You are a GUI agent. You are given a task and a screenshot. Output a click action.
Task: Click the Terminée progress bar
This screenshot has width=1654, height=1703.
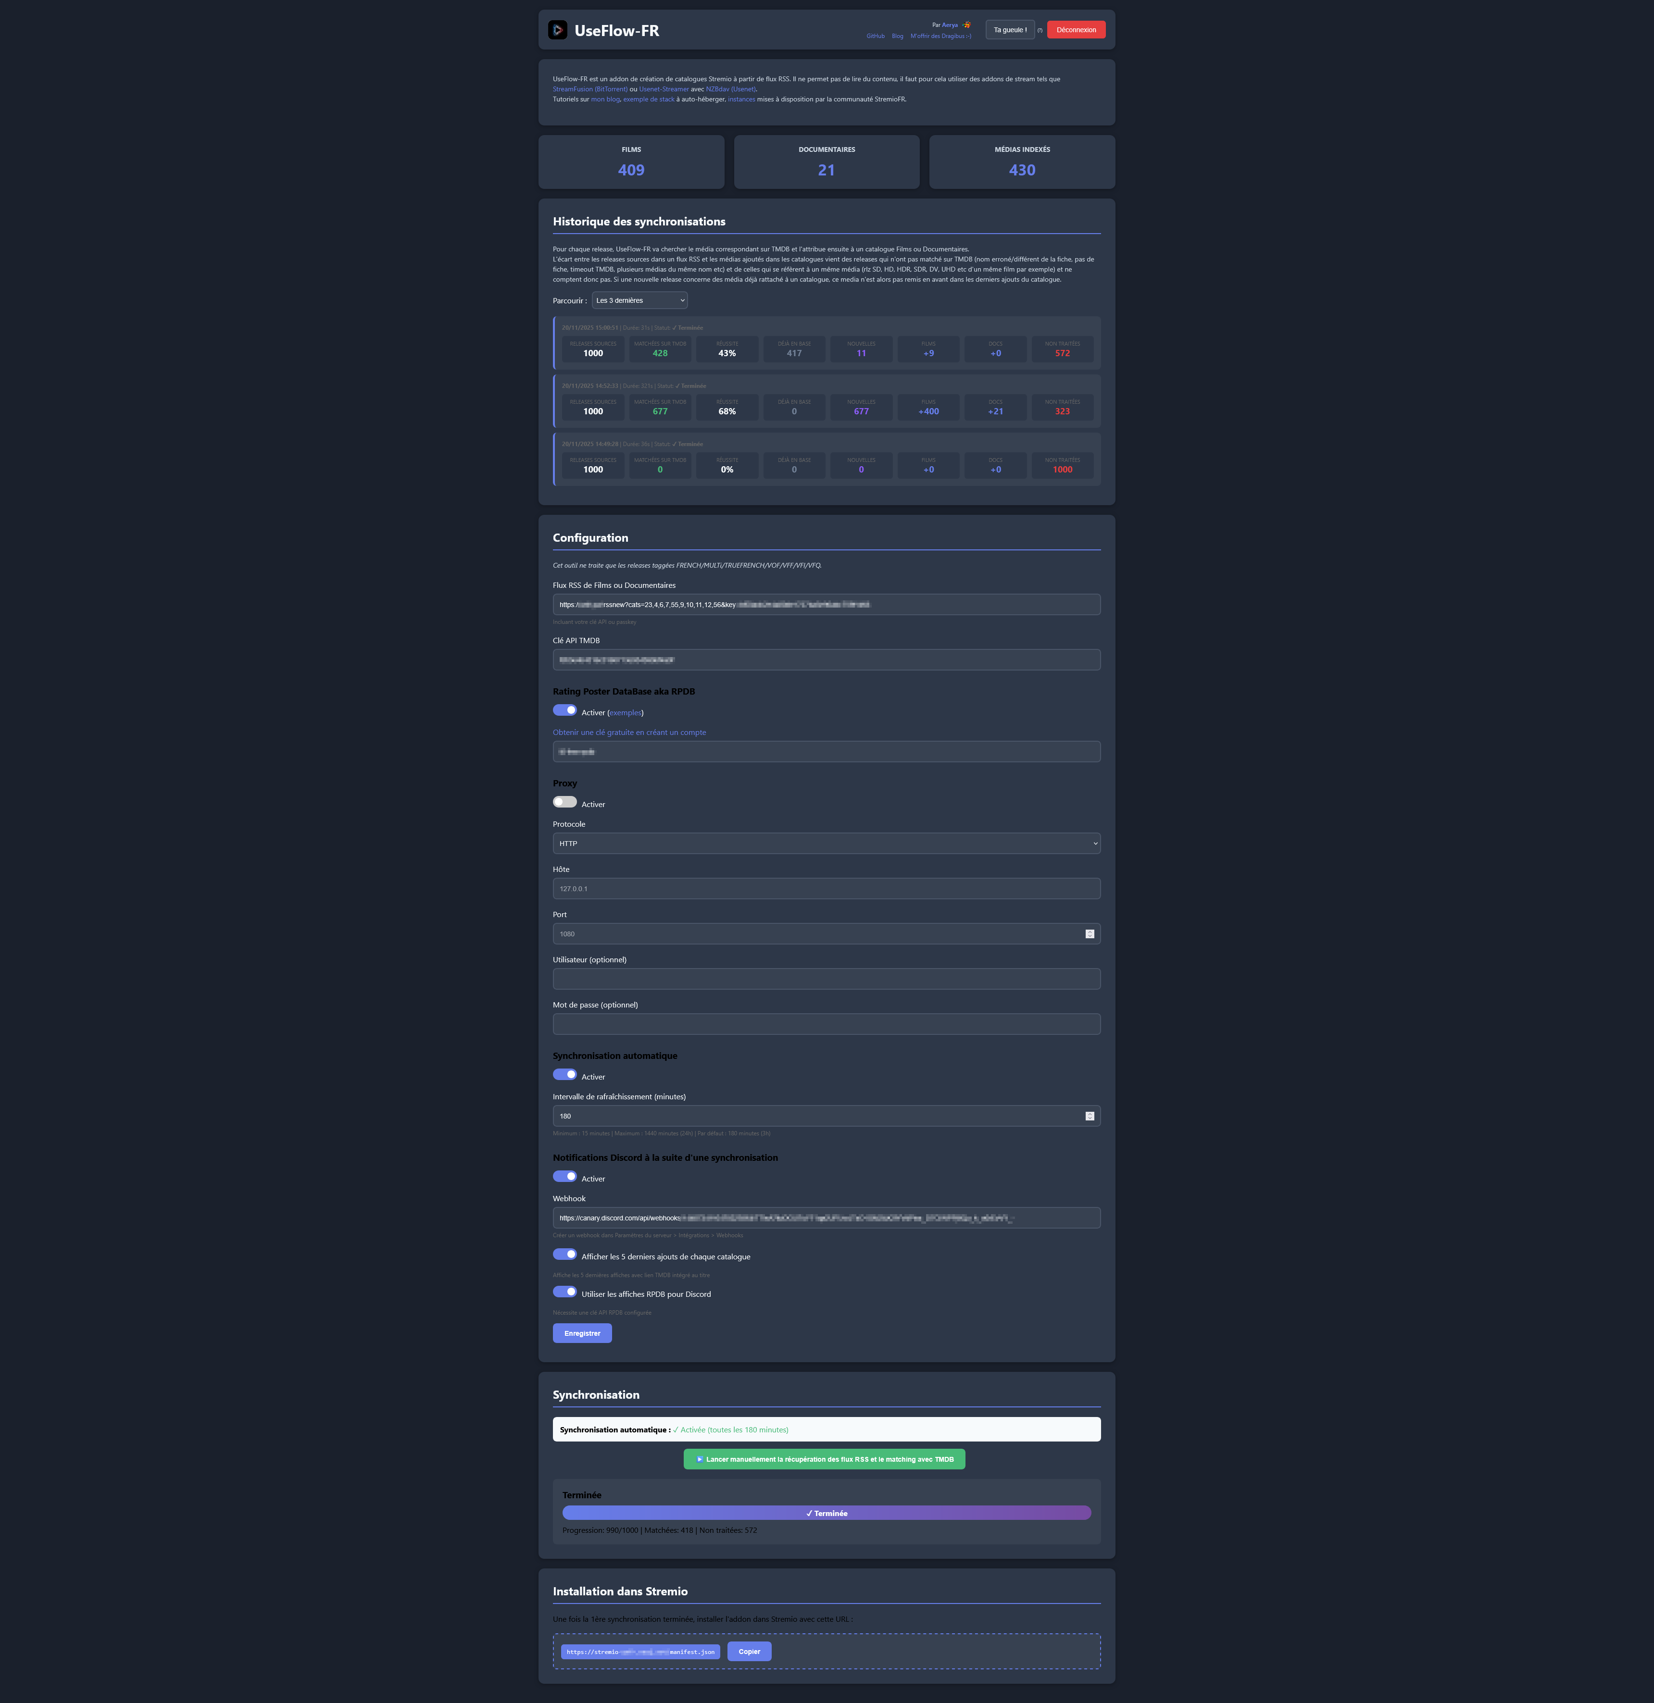[x=826, y=1513]
